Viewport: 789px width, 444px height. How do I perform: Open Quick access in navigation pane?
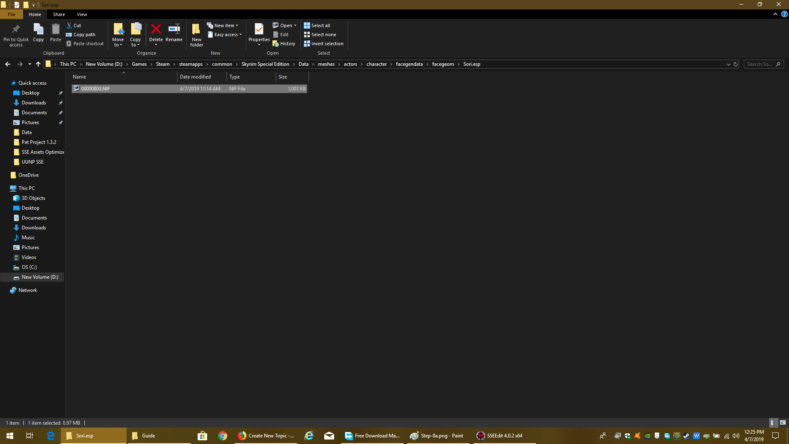pyautogui.click(x=32, y=83)
